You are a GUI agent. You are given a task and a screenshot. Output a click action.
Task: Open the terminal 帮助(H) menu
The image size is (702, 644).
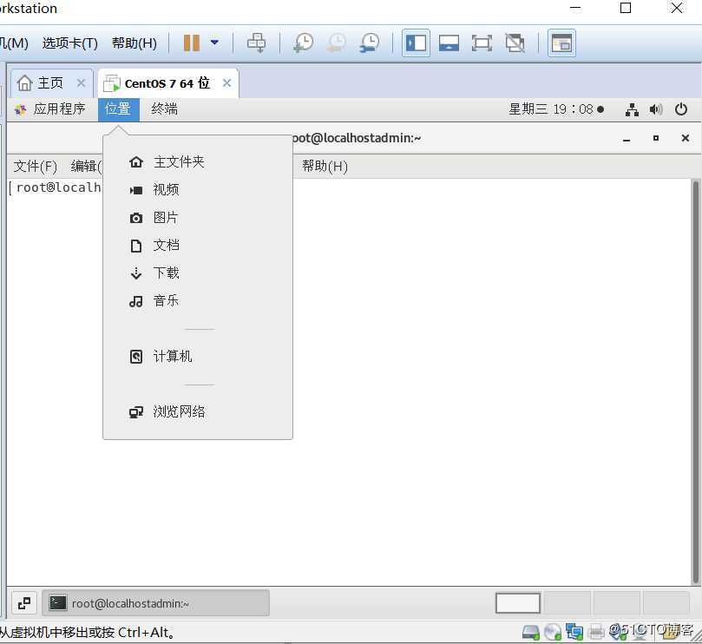(325, 166)
